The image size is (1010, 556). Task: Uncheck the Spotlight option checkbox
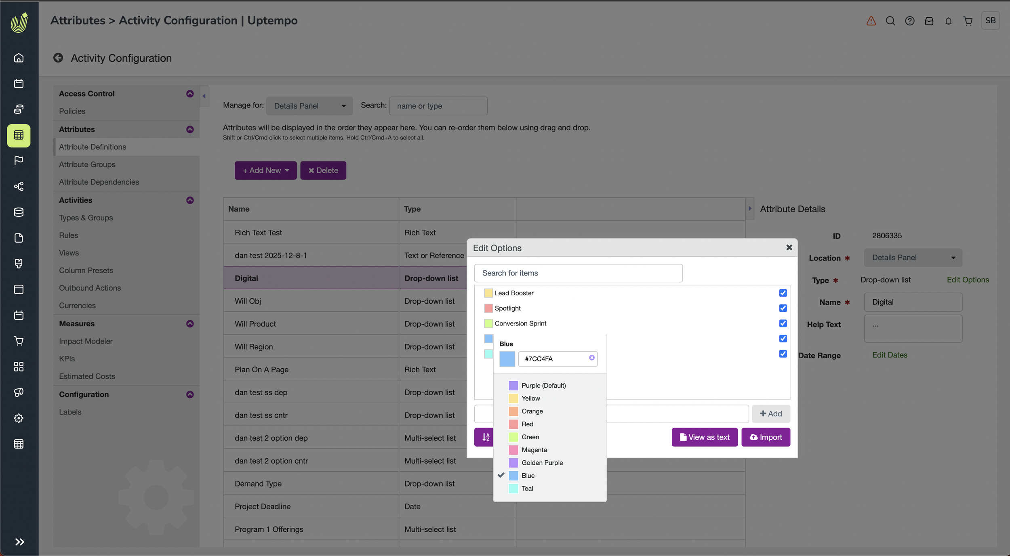pyautogui.click(x=783, y=308)
